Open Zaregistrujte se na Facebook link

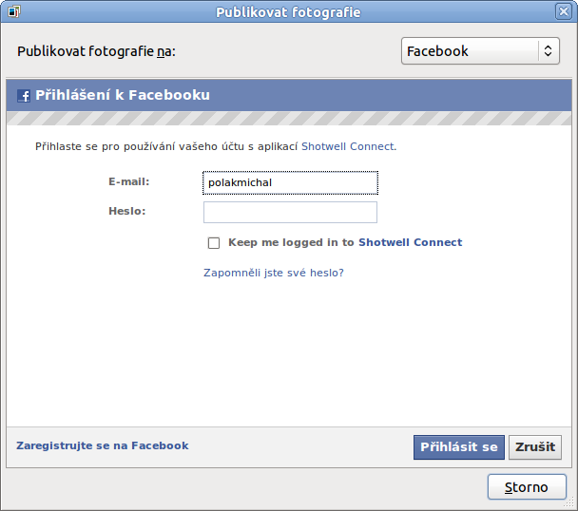click(x=103, y=445)
